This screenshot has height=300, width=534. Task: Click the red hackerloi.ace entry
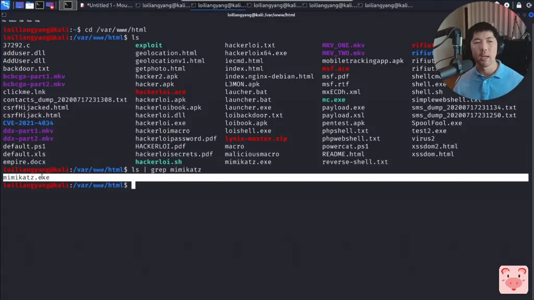(161, 92)
